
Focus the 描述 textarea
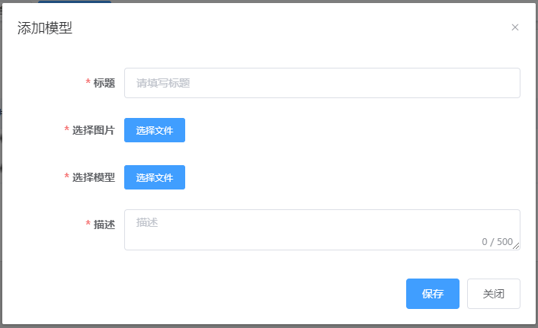point(322,230)
